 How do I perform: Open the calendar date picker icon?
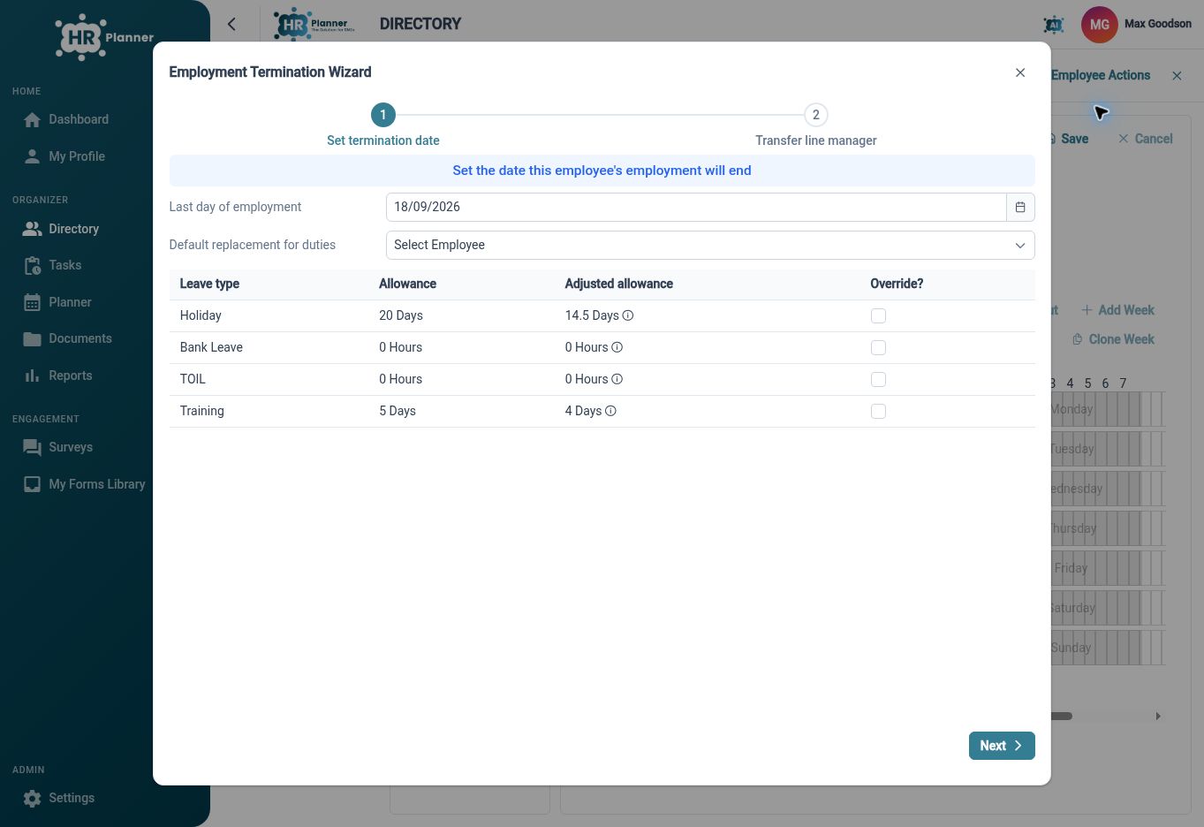pyautogui.click(x=1020, y=207)
